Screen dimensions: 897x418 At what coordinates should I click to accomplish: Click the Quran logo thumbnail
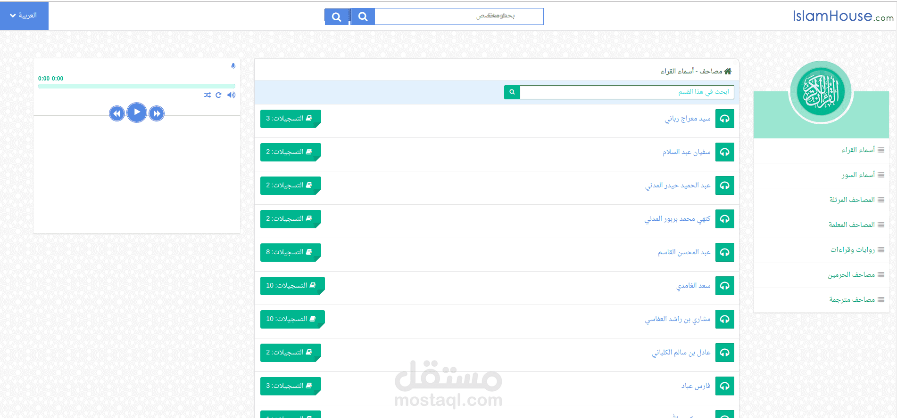821,92
